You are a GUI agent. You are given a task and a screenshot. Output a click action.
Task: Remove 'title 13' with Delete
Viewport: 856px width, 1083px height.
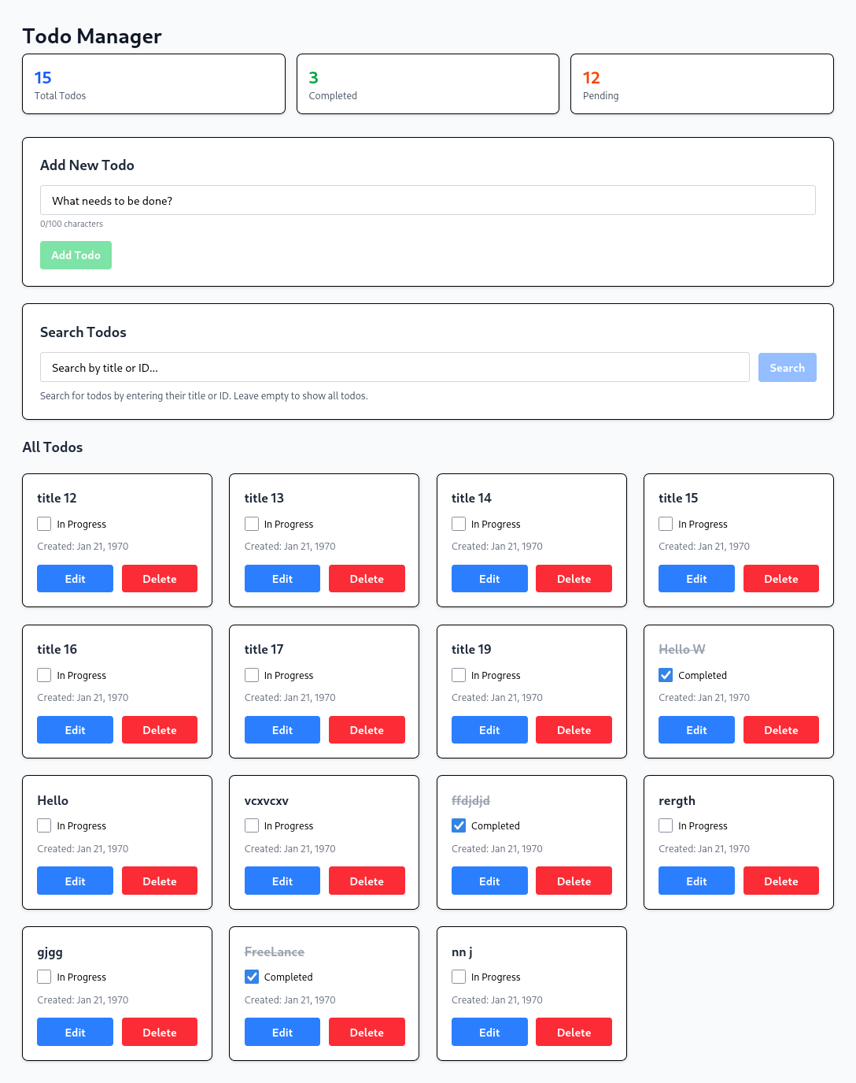367,579
